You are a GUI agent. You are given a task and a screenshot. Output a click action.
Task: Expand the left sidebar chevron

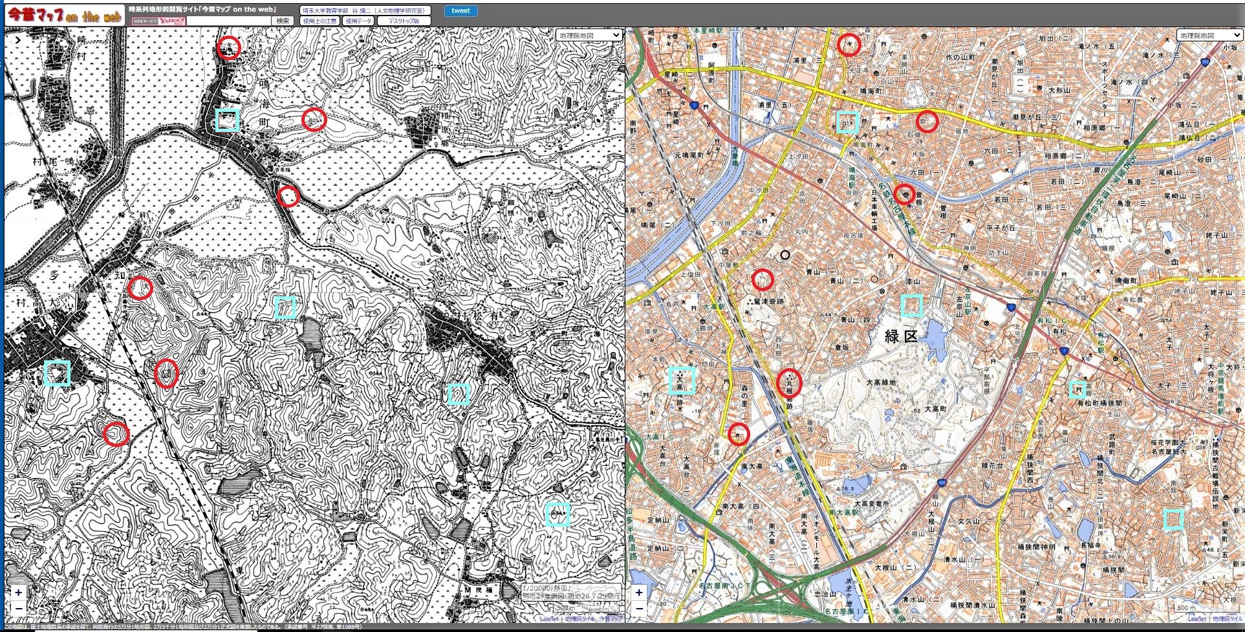(18, 39)
